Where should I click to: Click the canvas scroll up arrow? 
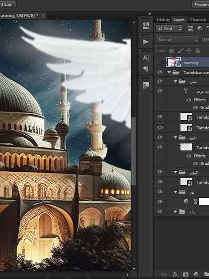134,23
